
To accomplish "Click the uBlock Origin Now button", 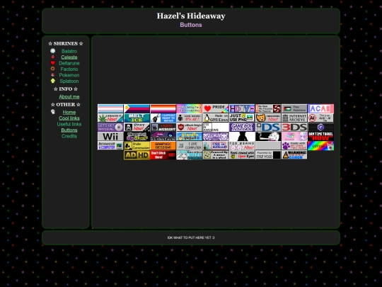I will [190, 127].
